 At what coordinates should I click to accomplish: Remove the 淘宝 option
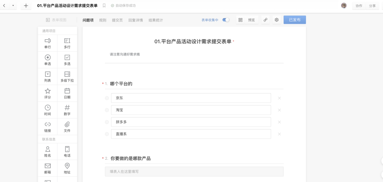pyautogui.click(x=279, y=110)
